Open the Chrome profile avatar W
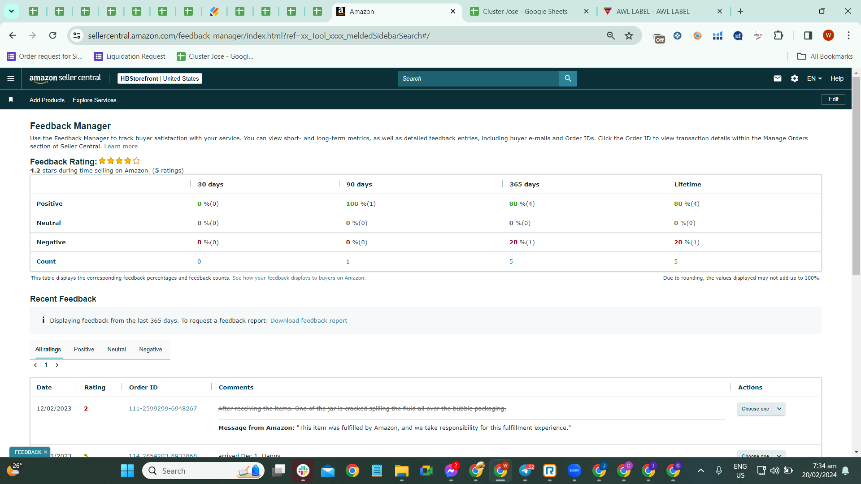 click(828, 35)
